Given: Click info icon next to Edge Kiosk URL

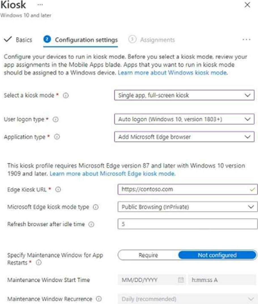Looking at the screenshot, I should point(58,190).
